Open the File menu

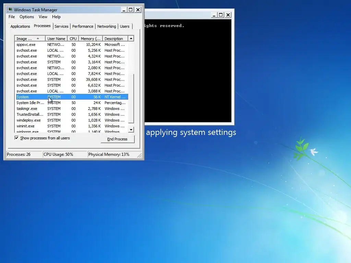[12, 17]
